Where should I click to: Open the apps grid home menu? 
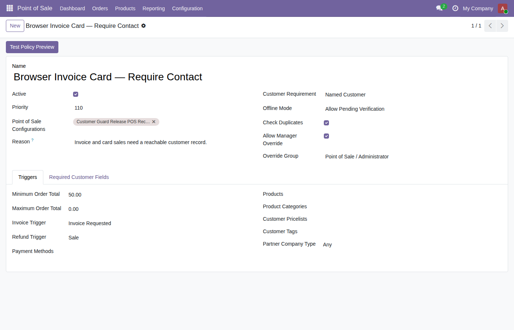click(10, 8)
